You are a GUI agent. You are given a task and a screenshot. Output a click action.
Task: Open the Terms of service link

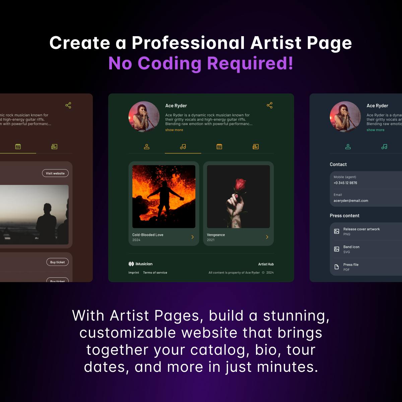coord(155,273)
